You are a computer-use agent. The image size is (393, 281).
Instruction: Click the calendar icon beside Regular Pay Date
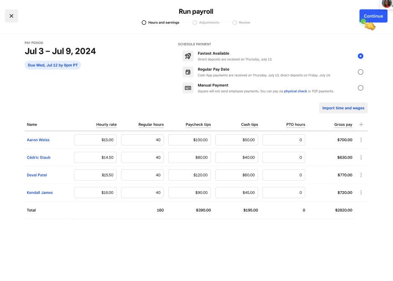[x=188, y=72]
